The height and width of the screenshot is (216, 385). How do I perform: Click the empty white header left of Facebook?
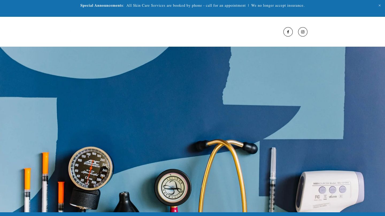pos(142,32)
